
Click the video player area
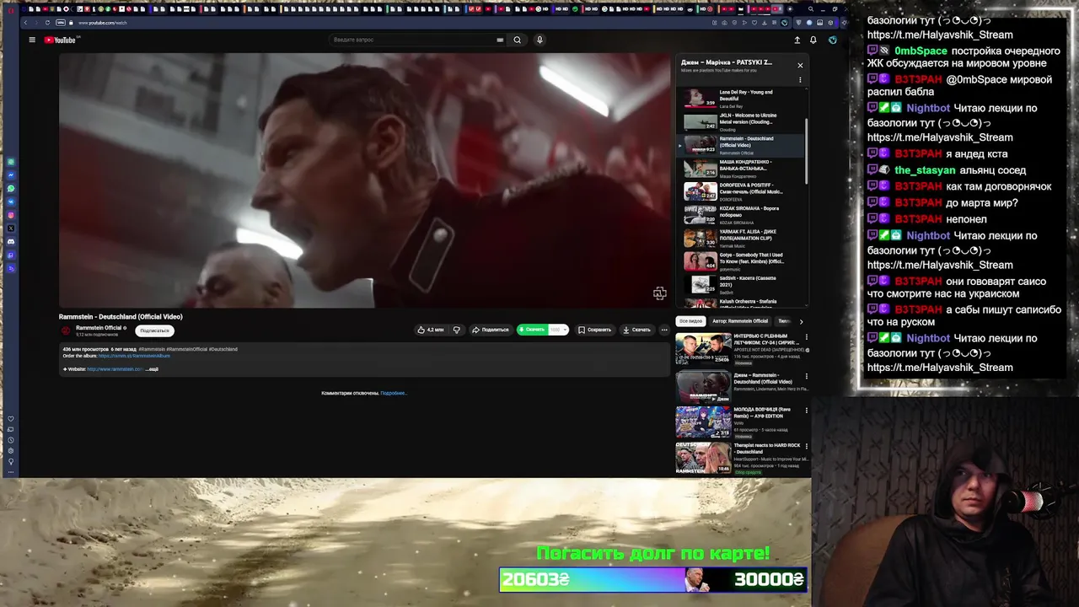364,180
